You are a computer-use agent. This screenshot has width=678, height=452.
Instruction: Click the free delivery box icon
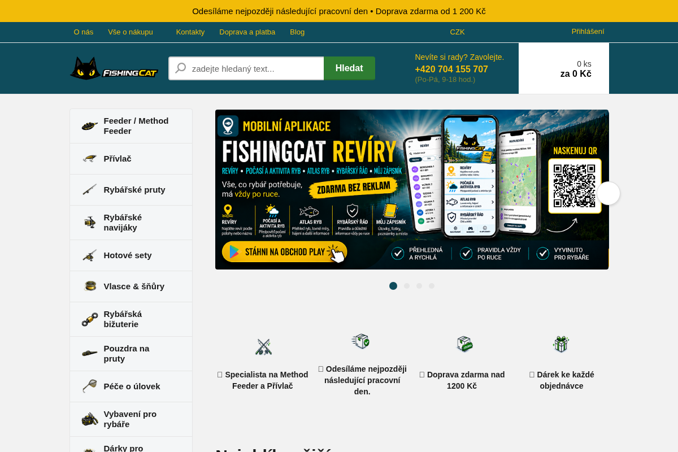pos(464,344)
